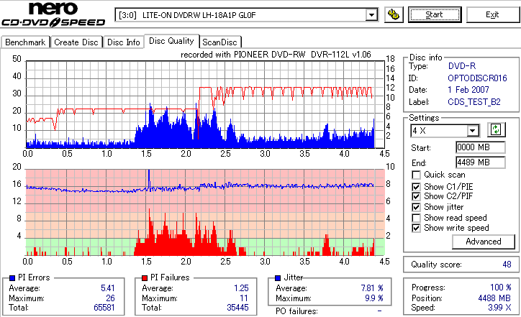
Task: Click PI Failures maximum 11
Action: click(244, 298)
